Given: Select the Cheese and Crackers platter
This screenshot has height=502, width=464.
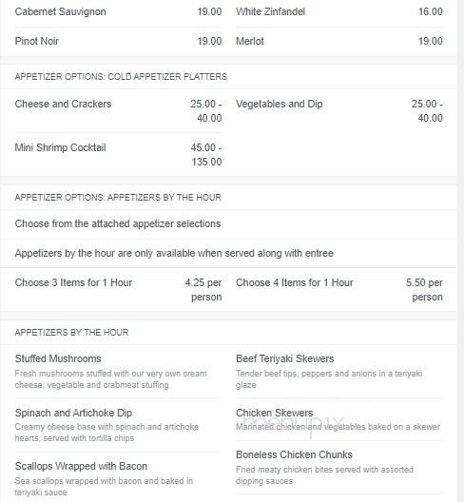Looking at the screenshot, I should click(63, 104).
